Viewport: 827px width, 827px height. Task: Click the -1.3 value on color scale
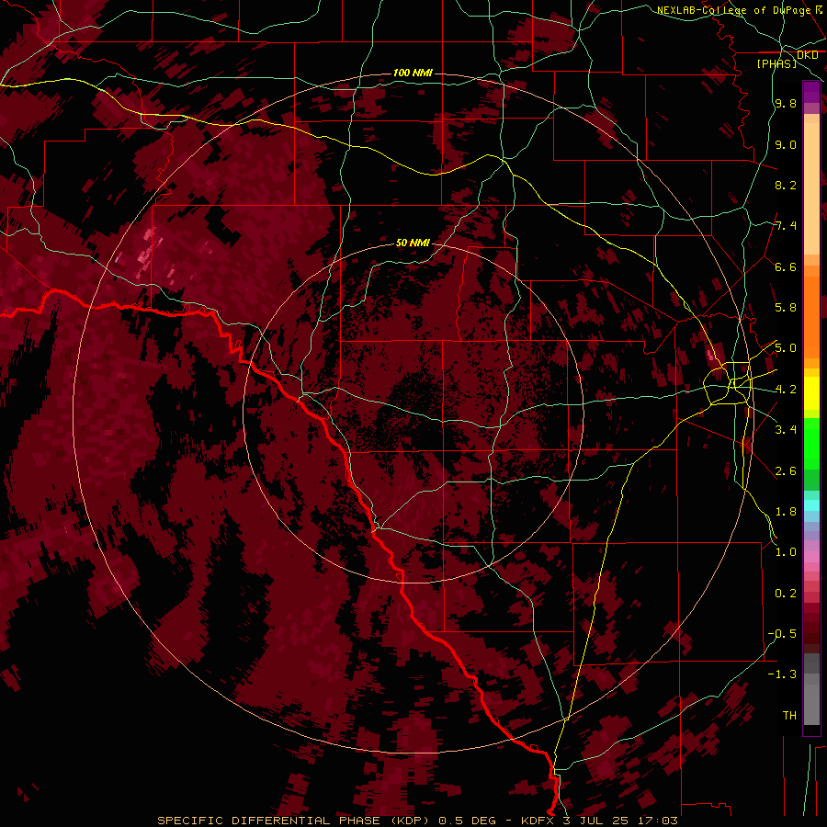pyautogui.click(x=782, y=674)
